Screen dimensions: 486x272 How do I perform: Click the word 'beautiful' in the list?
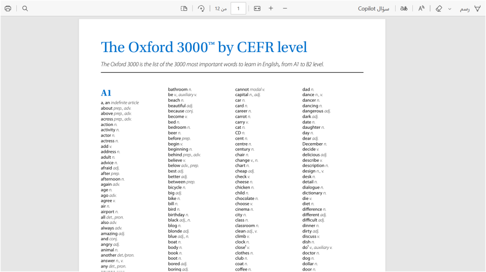[177, 106]
